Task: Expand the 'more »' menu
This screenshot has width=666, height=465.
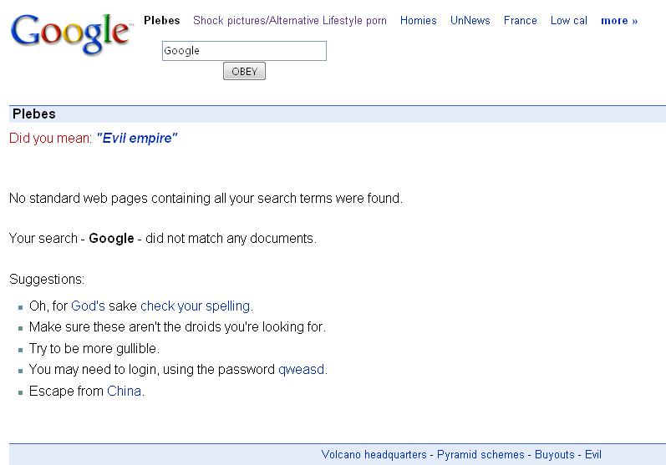Action: tap(618, 20)
